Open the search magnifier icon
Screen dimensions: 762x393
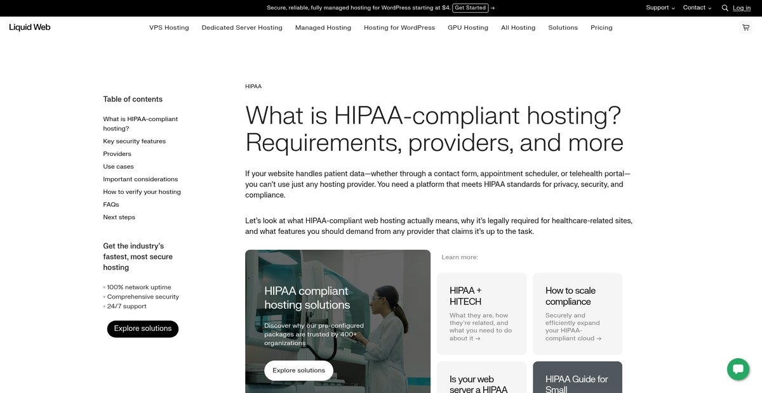coord(725,8)
